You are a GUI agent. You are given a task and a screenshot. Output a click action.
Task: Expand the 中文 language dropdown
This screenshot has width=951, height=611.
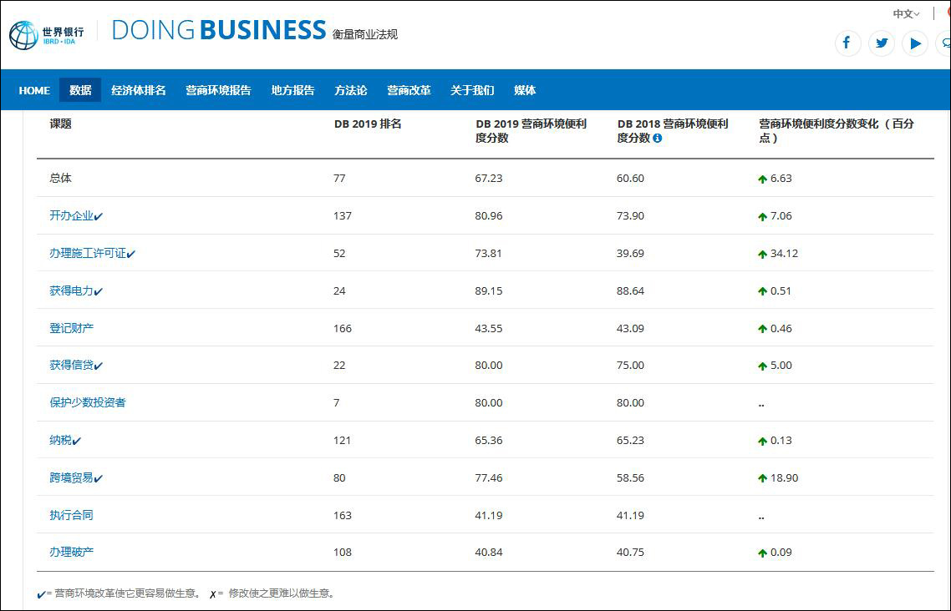tap(906, 13)
